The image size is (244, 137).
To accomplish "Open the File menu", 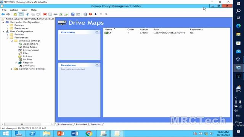I will click(x=4, y=10).
